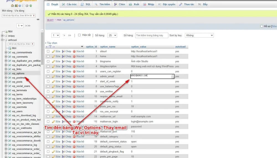This screenshot has height=158, width=277.
Task: Click the copy icon for default_ping_status row
Action: point(63,147)
